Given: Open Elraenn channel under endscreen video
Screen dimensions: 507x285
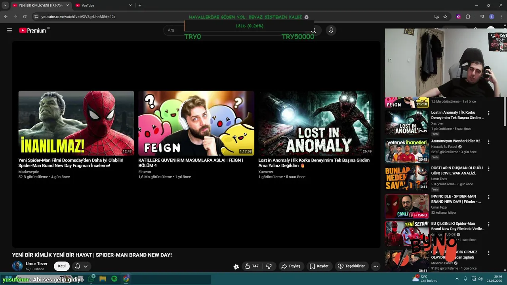Looking at the screenshot, I should point(145,172).
